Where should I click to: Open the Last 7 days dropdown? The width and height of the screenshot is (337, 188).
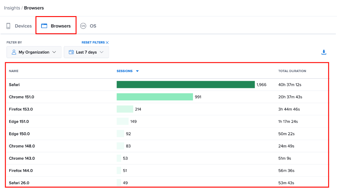pyautogui.click(x=86, y=52)
